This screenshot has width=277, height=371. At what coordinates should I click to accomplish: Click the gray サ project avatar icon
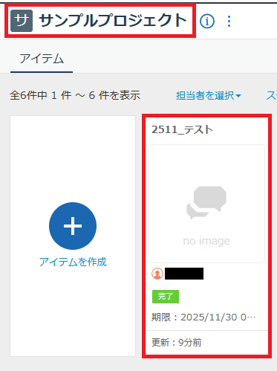point(22,21)
